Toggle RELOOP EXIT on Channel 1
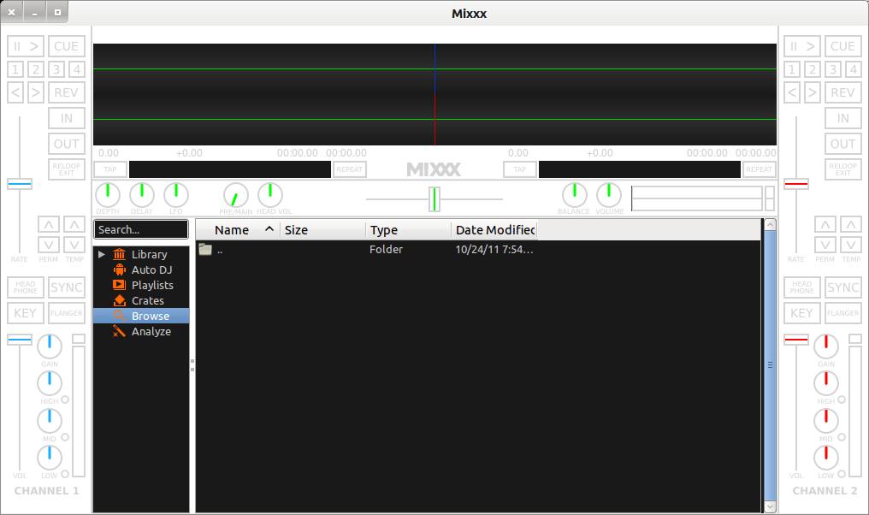The image size is (869, 515). pos(67,169)
